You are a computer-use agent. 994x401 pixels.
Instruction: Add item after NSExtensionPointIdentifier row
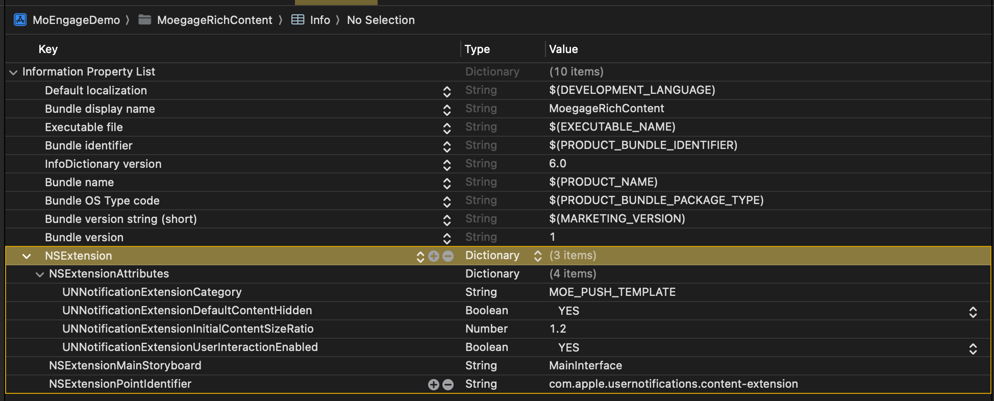[434, 385]
